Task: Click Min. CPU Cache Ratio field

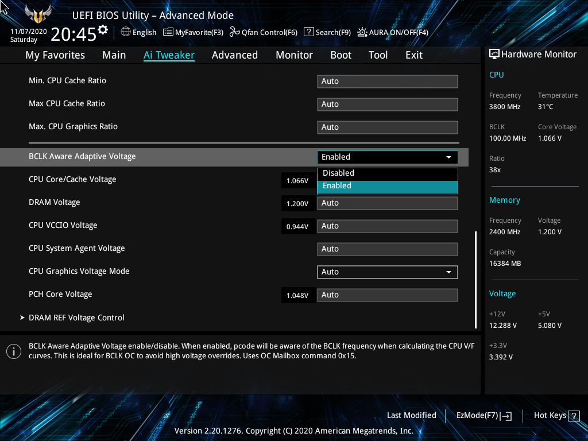Action: (x=388, y=82)
